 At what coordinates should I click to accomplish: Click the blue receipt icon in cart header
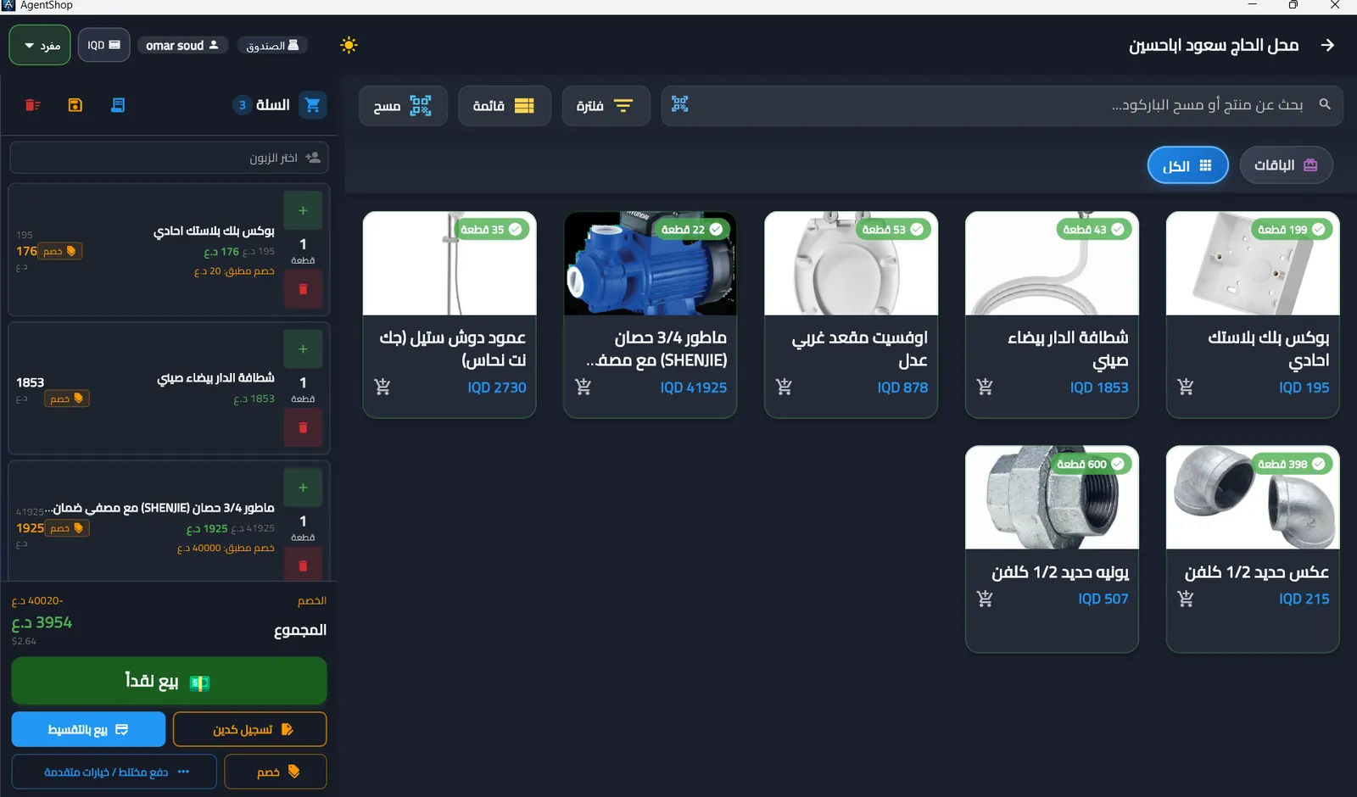point(118,105)
